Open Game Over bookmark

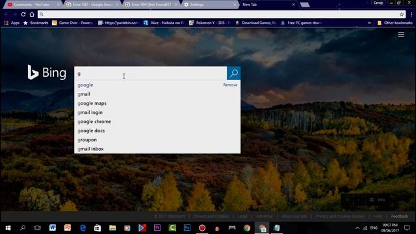(x=72, y=23)
